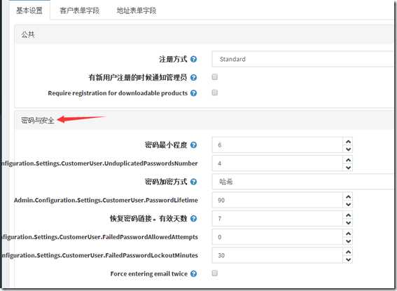The width and height of the screenshot is (397, 291).
Task: Increase 恢复密码链接 有效天数 value
Action: (x=348, y=215)
